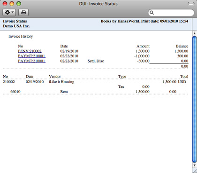Open the P/INV:210002 invoice link
The height and width of the screenshot is (173, 197).
[30, 51]
